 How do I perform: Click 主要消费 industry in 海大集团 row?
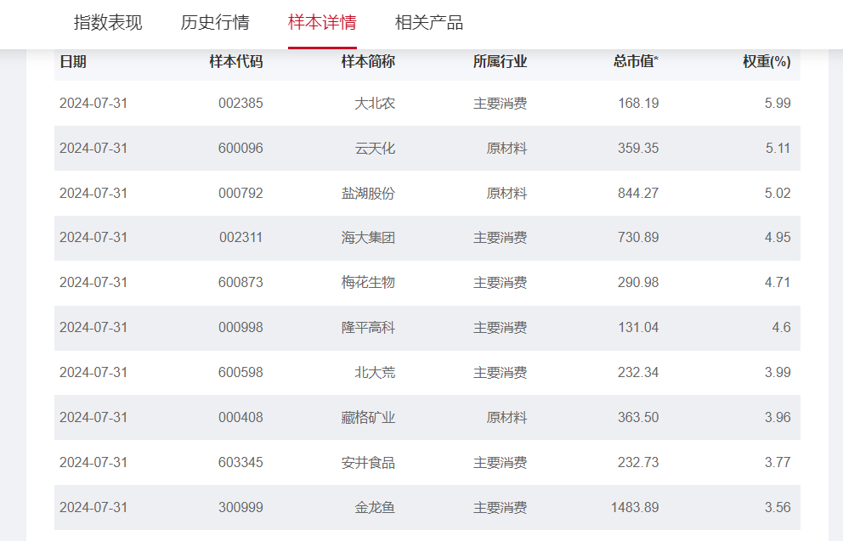[x=500, y=238]
